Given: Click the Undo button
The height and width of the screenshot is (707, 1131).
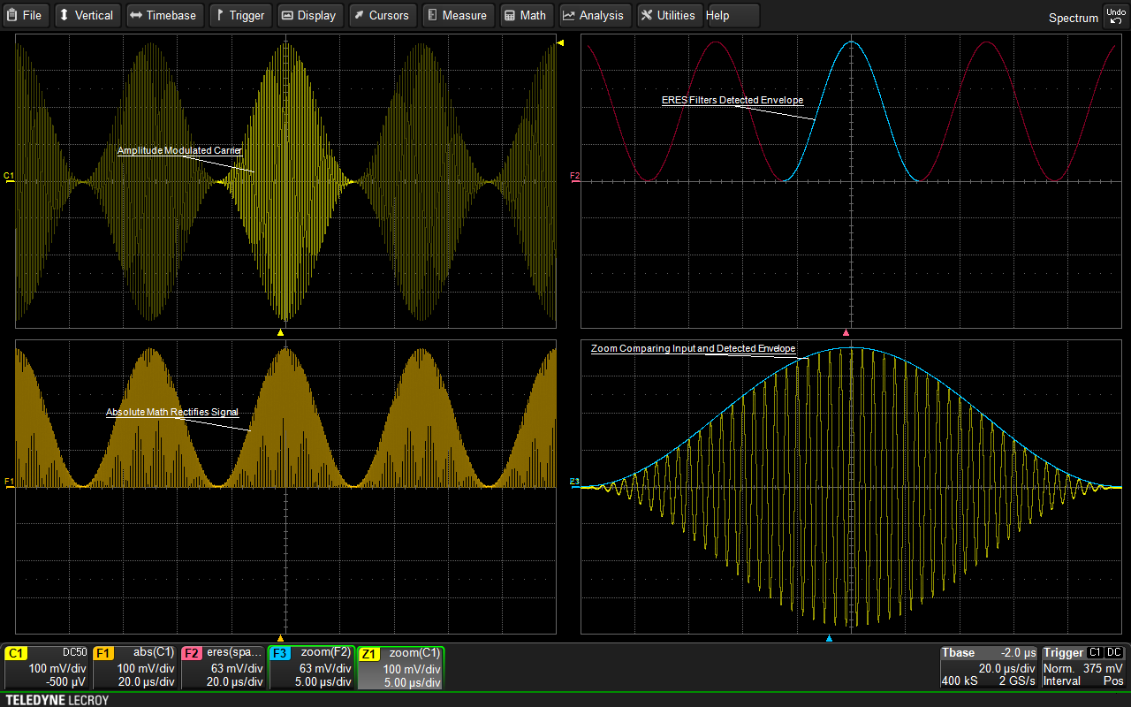Looking at the screenshot, I should point(1115,16).
